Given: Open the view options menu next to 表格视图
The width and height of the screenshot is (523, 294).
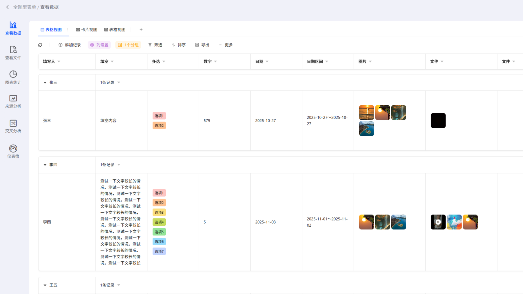Looking at the screenshot, I should tap(67, 29).
